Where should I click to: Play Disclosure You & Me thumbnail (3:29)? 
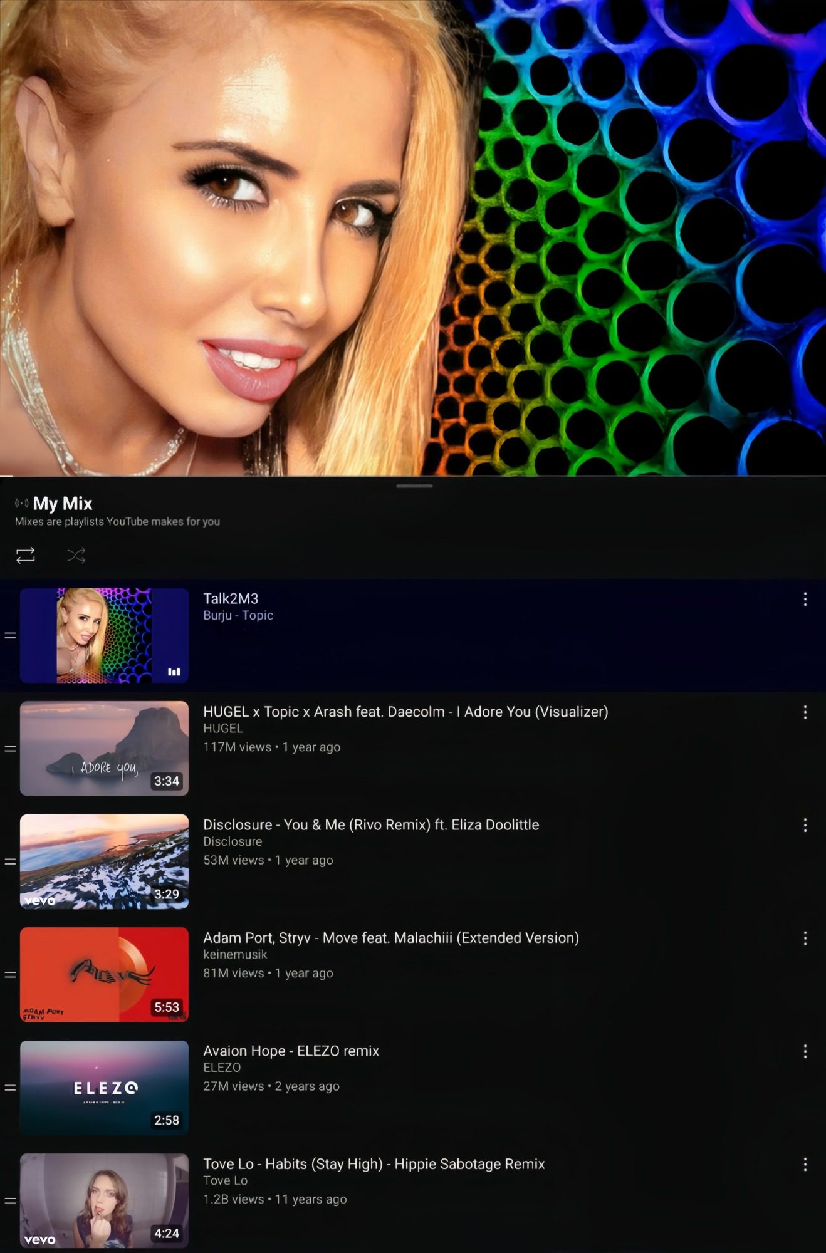[x=104, y=861]
